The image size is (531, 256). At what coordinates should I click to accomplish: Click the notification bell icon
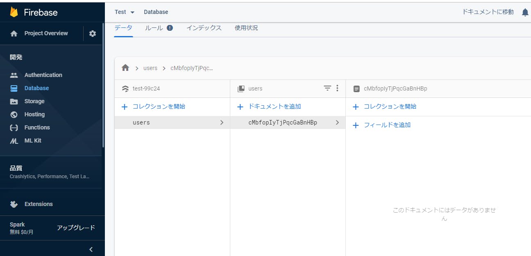coord(525,12)
